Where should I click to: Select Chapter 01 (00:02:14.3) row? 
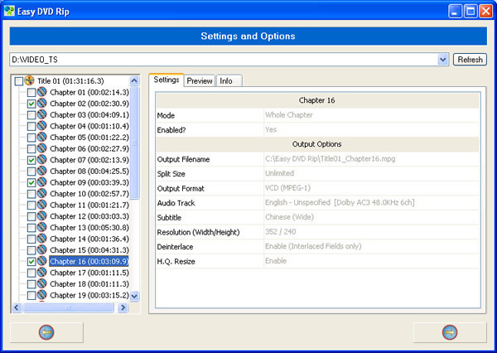pos(89,92)
